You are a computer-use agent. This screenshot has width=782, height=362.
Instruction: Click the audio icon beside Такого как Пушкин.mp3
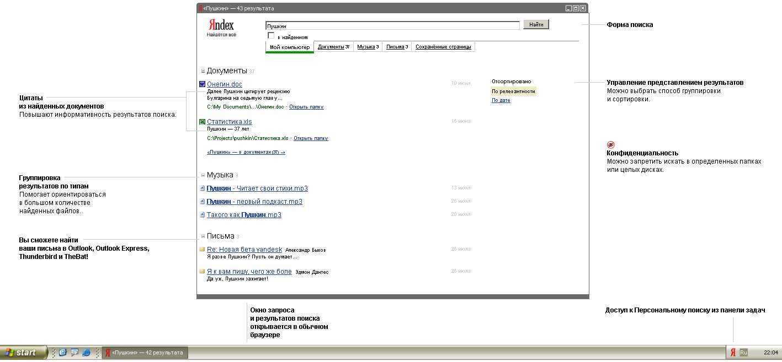point(202,215)
